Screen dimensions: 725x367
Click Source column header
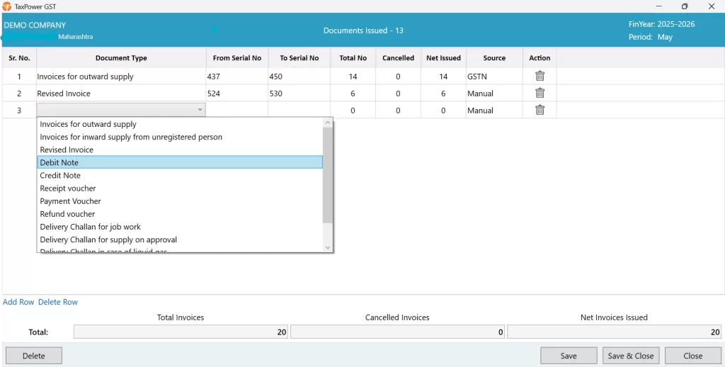coord(494,58)
